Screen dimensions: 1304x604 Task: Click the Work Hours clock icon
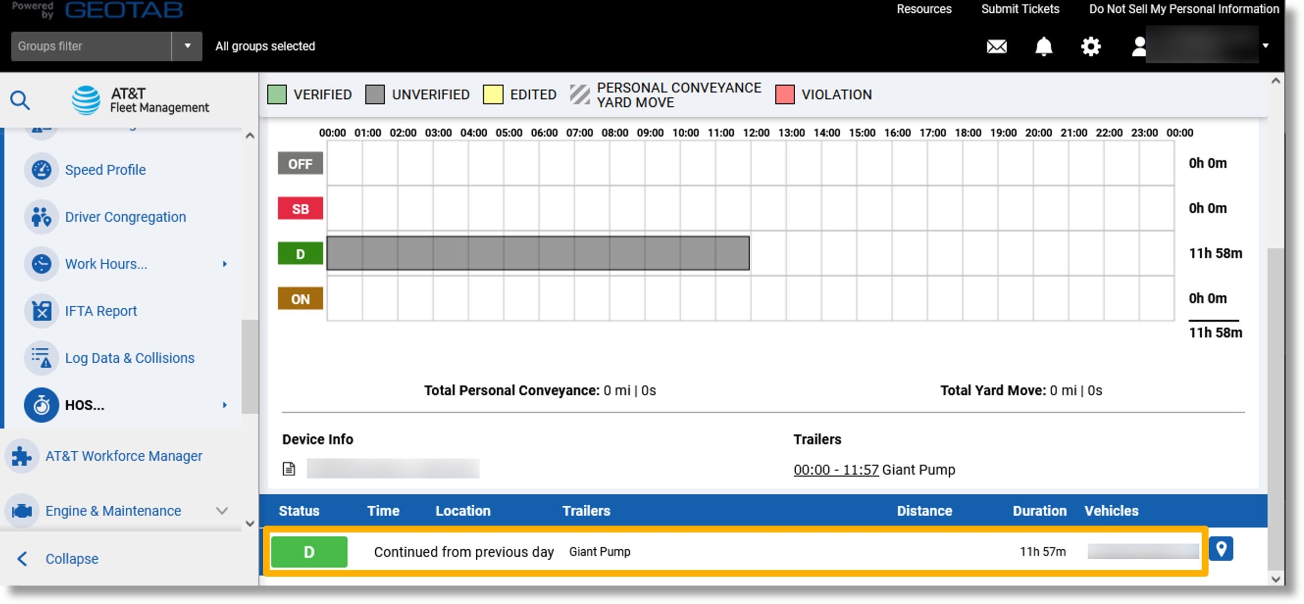(41, 264)
